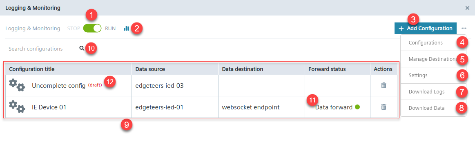The image size is (475, 160).
Task: Open the IE Device 01 configuration
Action: 49,107
